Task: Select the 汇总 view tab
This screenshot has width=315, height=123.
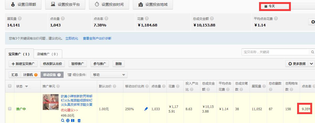Action: [x=15, y=75]
